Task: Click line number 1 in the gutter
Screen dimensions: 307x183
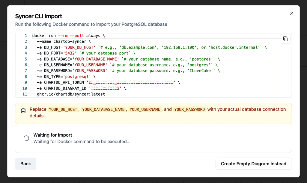Action: click(x=26, y=36)
